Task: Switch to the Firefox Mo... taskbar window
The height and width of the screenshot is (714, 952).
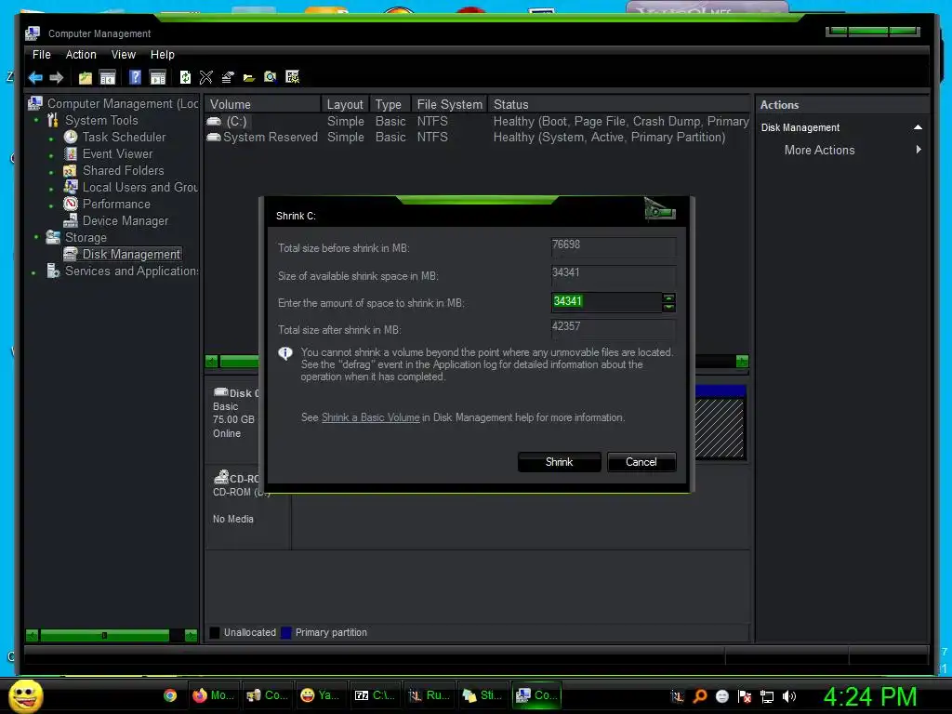Action: click(x=214, y=695)
